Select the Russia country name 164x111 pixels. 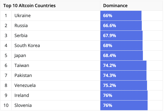21,26
